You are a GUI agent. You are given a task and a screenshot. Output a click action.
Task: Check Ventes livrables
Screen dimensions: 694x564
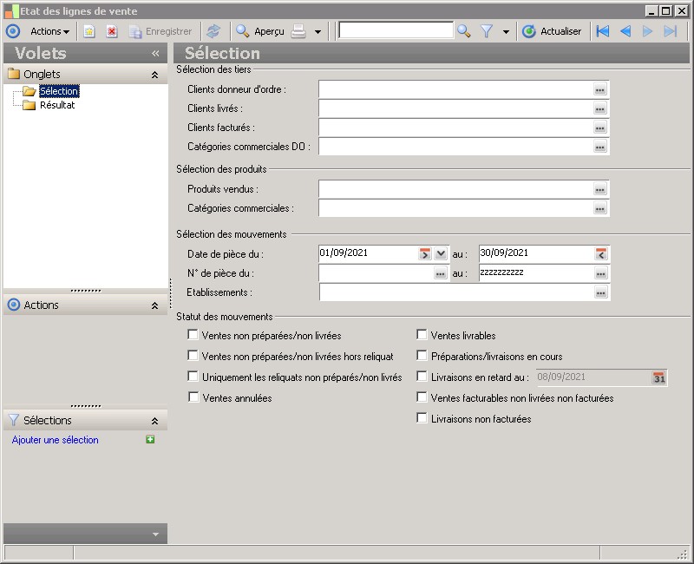(422, 335)
